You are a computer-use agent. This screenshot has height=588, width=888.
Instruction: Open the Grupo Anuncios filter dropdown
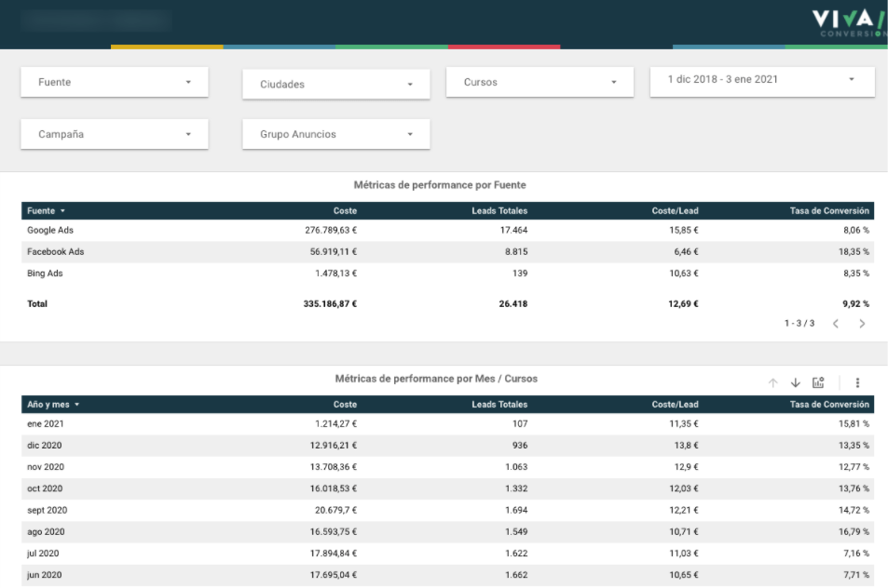(x=335, y=134)
